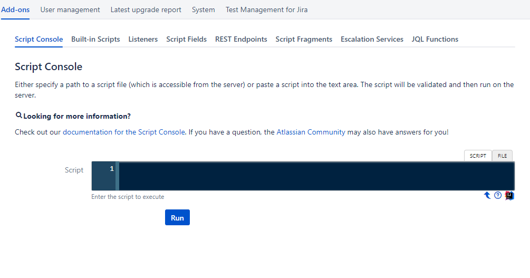Viewport: 530px width, 278px height.
Task: Switch to Escalation Services tab
Action: click(372, 39)
